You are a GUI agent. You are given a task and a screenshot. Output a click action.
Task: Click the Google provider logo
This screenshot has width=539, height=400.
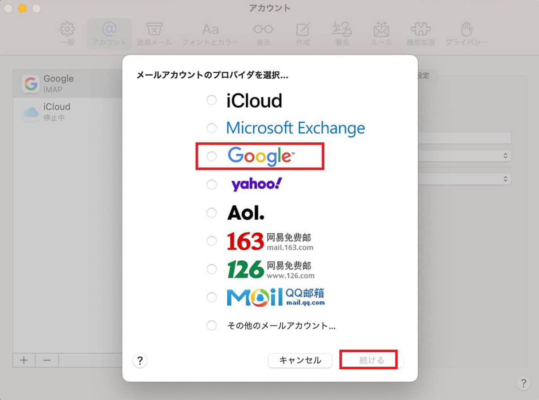261,156
